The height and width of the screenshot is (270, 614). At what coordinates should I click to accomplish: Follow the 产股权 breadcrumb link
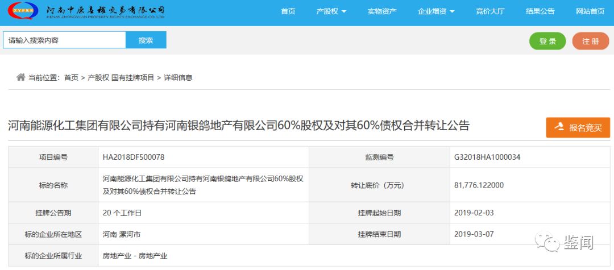click(98, 78)
